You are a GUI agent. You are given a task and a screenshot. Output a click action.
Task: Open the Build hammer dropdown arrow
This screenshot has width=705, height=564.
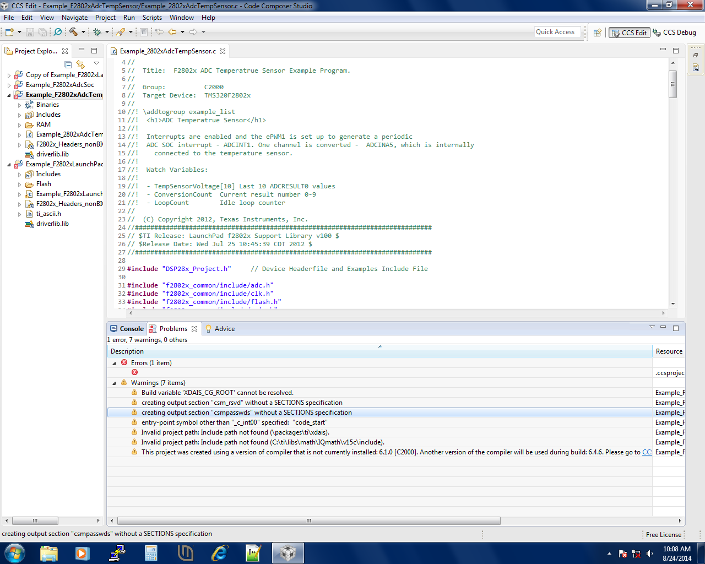83,32
